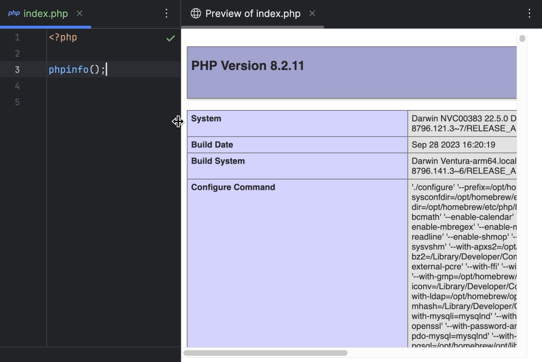Click the php file type icon on the editor tab
This screenshot has width=542, height=362.
pos(14,13)
